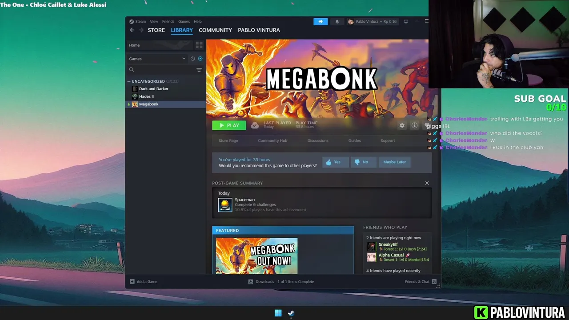Click the green PLAY button
The width and height of the screenshot is (569, 320).
[229, 125]
